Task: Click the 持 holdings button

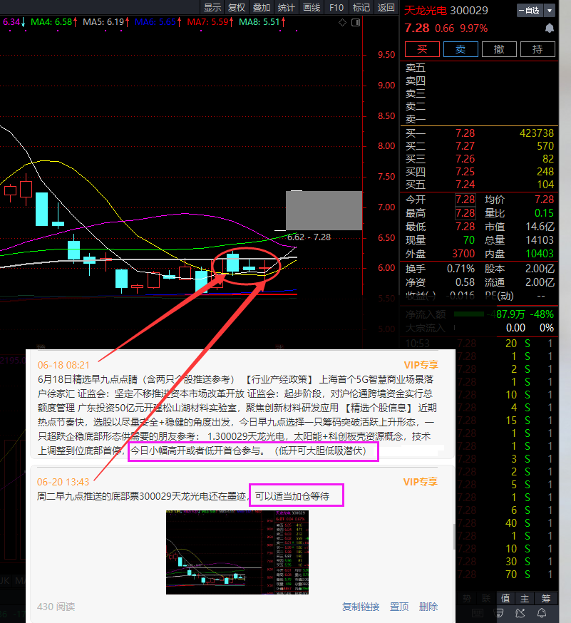Action: pyautogui.click(x=537, y=49)
